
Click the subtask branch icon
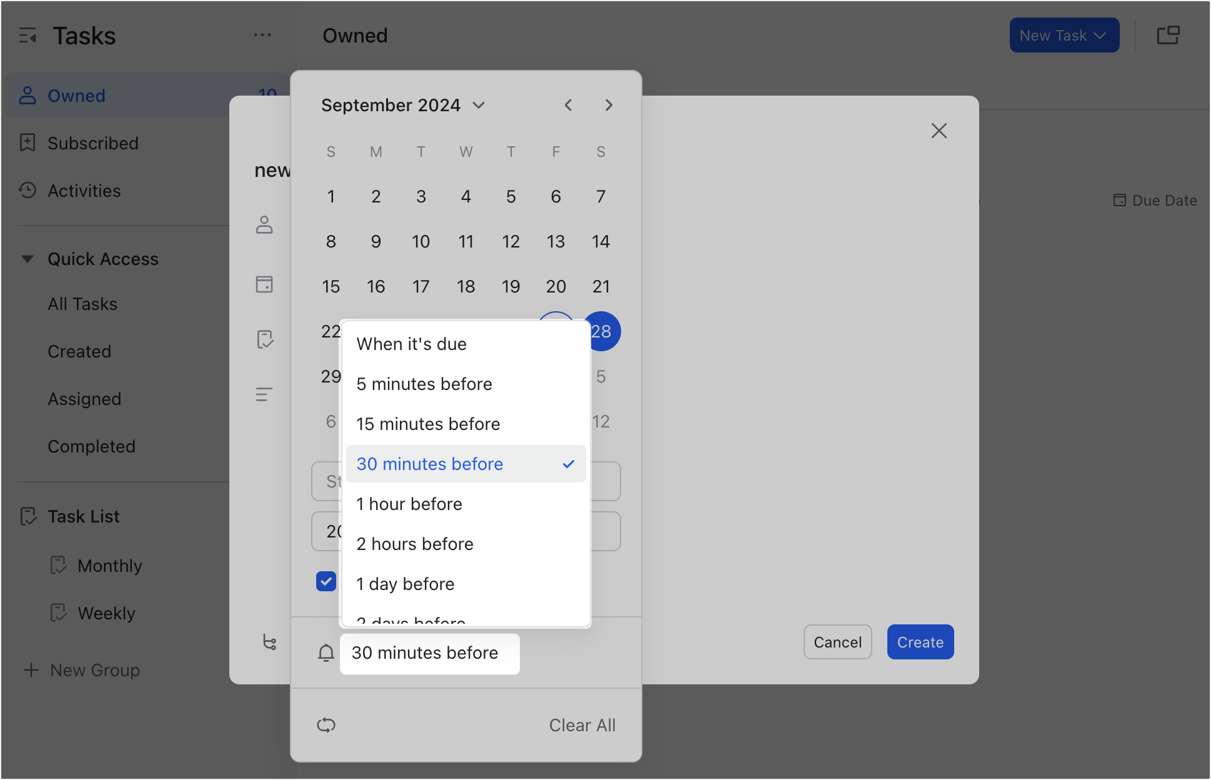coord(269,642)
